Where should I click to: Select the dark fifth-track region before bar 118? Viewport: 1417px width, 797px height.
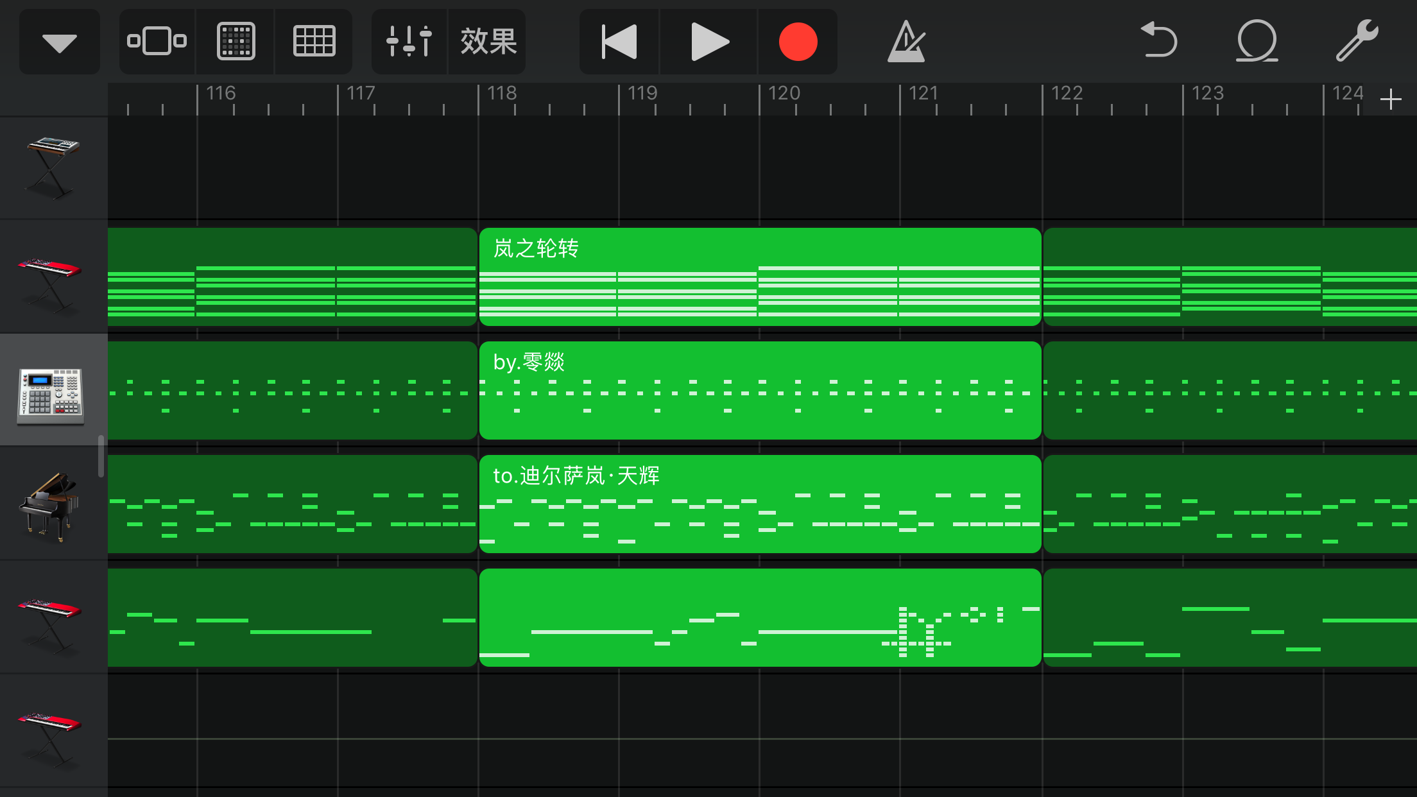[292, 617]
